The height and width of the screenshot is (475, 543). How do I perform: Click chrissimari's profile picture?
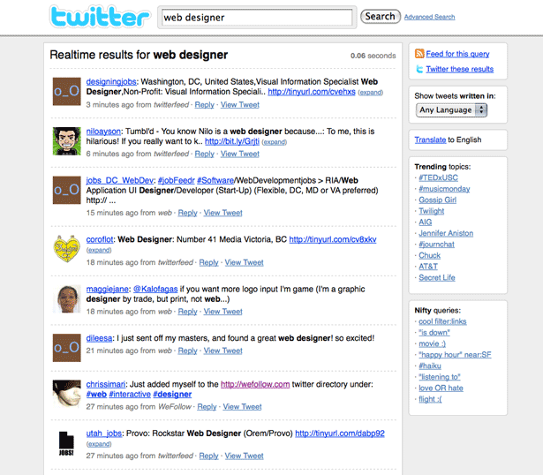66,393
